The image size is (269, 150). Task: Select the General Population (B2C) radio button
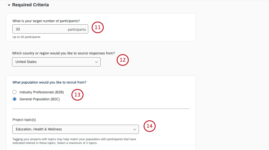[x=14, y=99]
